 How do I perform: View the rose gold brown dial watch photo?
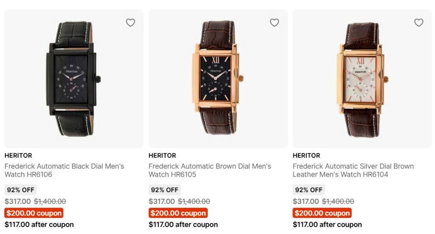217,79
